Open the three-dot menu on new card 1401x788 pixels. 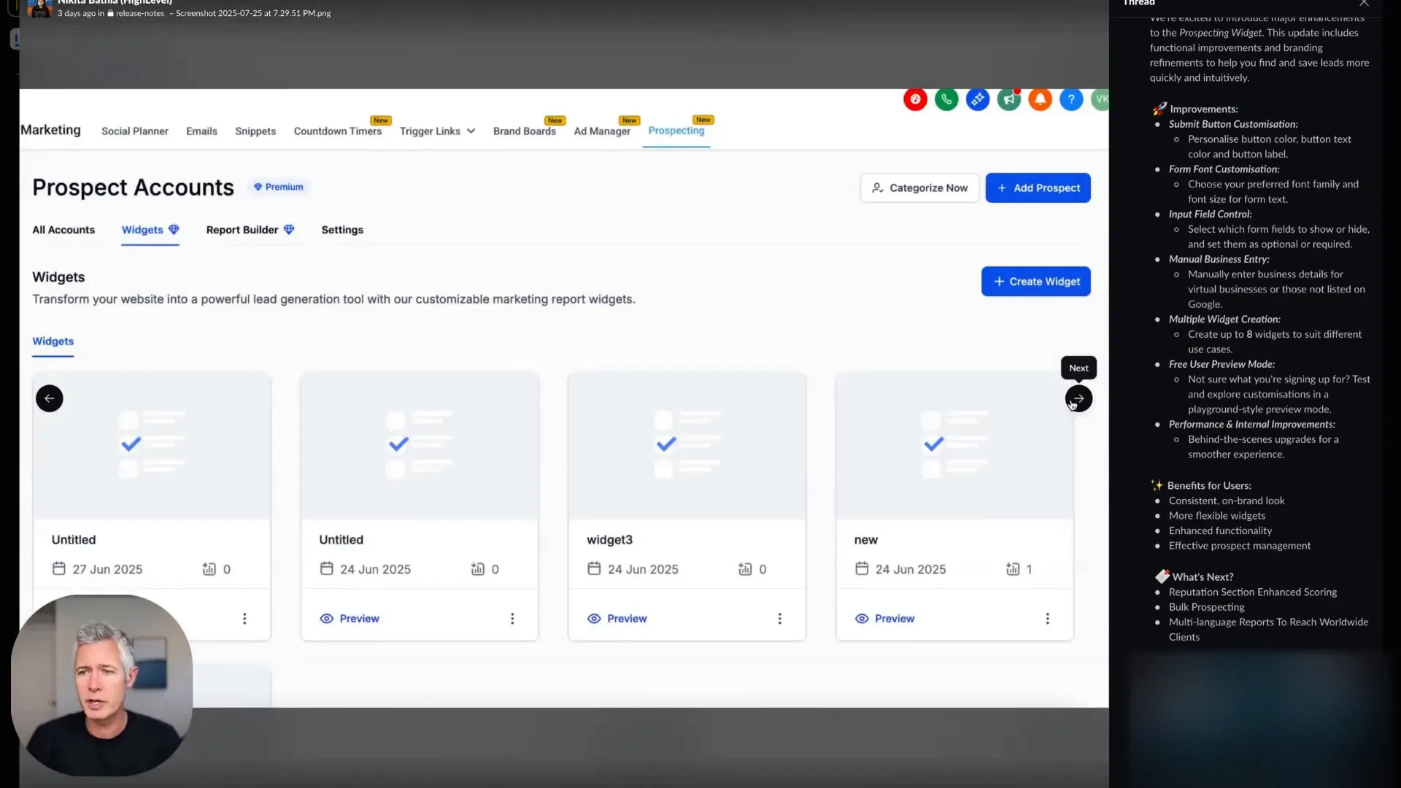click(1047, 619)
